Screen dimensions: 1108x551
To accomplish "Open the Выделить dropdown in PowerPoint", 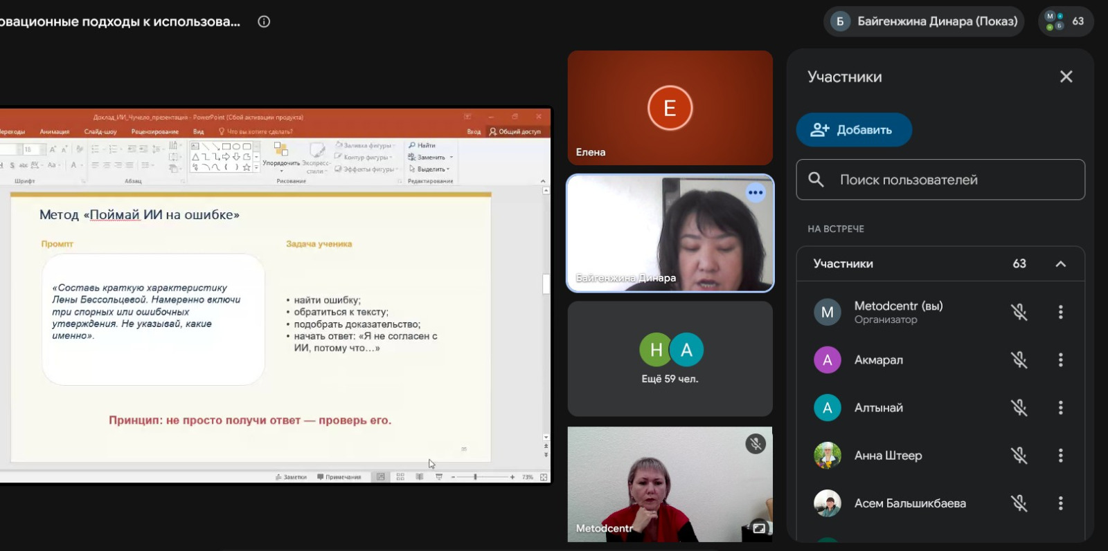I will [429, 169].
